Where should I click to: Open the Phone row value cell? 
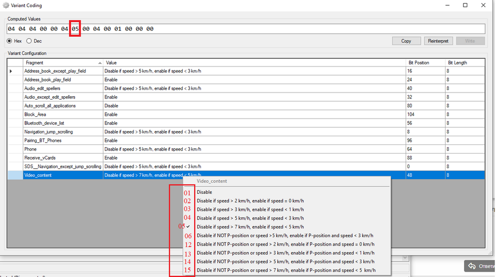pyautogui.click(x=254, y=149)
